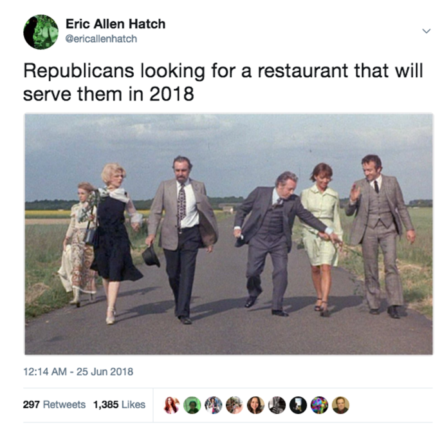The height and width of the screenshot is (429, 442).
Task: Expand the tweet options chevron menu
Action: 427,31
